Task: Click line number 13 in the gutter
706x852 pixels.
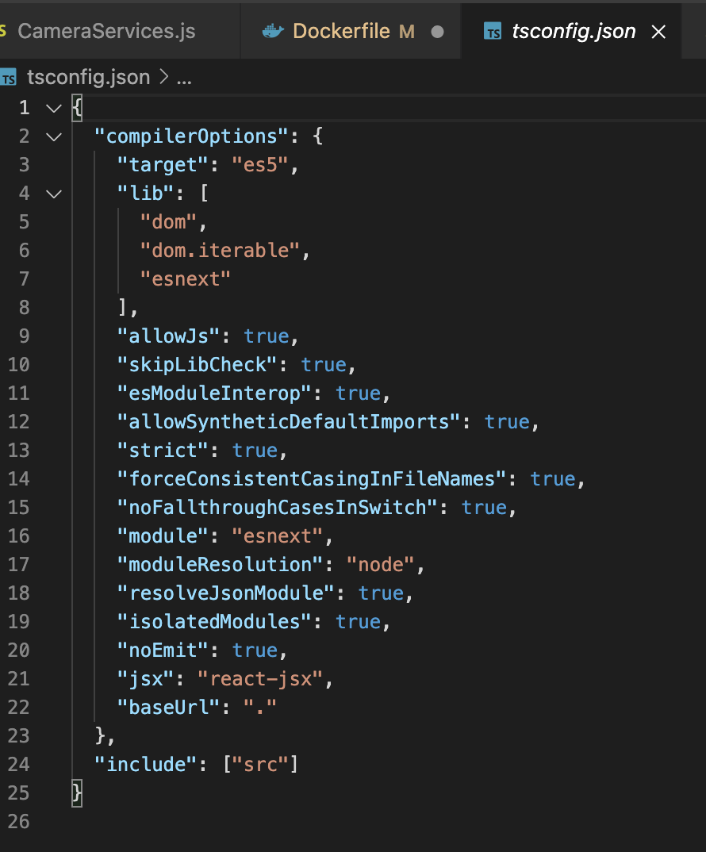Action: point(18,451)
